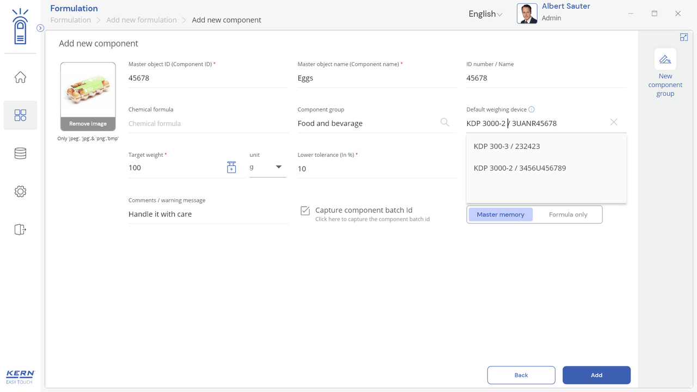Open settings gear in sidebar
The height and width of the screenshot is (392, 697).
(x=20, y=192)
